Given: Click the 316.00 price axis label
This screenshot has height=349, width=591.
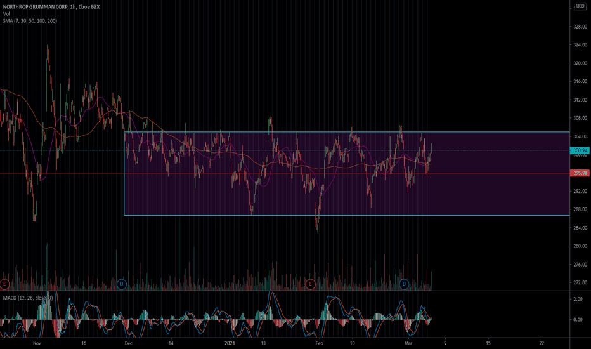Looking at the screenshot, I should coord(580,81).
